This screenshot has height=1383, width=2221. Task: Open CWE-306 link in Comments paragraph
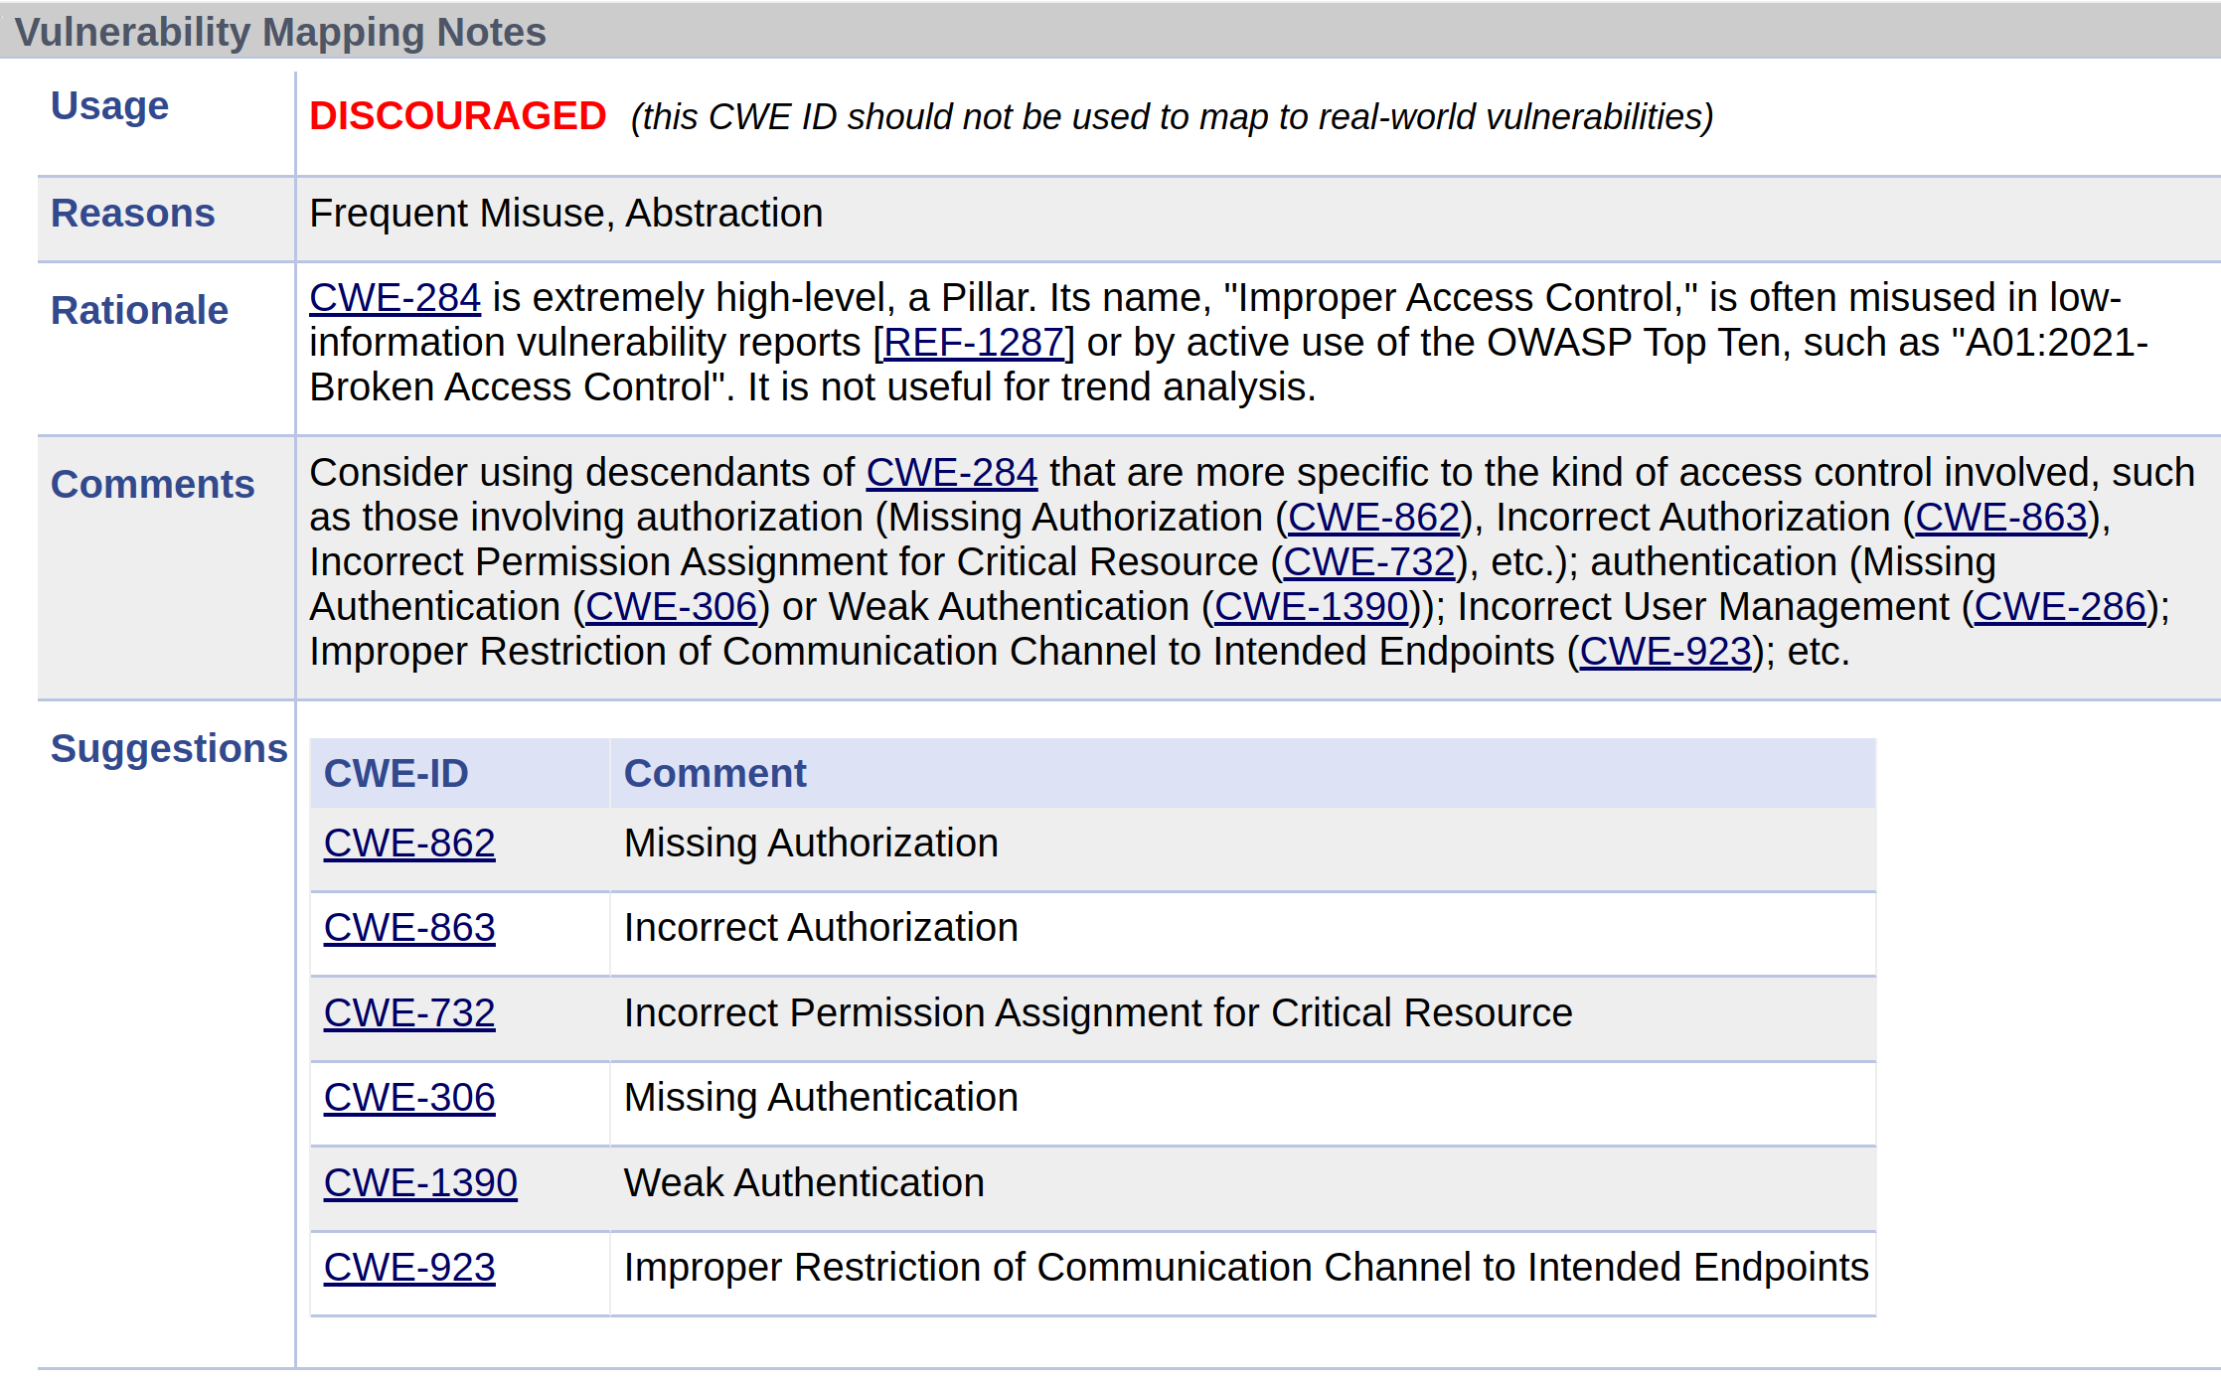coord(671,607)
